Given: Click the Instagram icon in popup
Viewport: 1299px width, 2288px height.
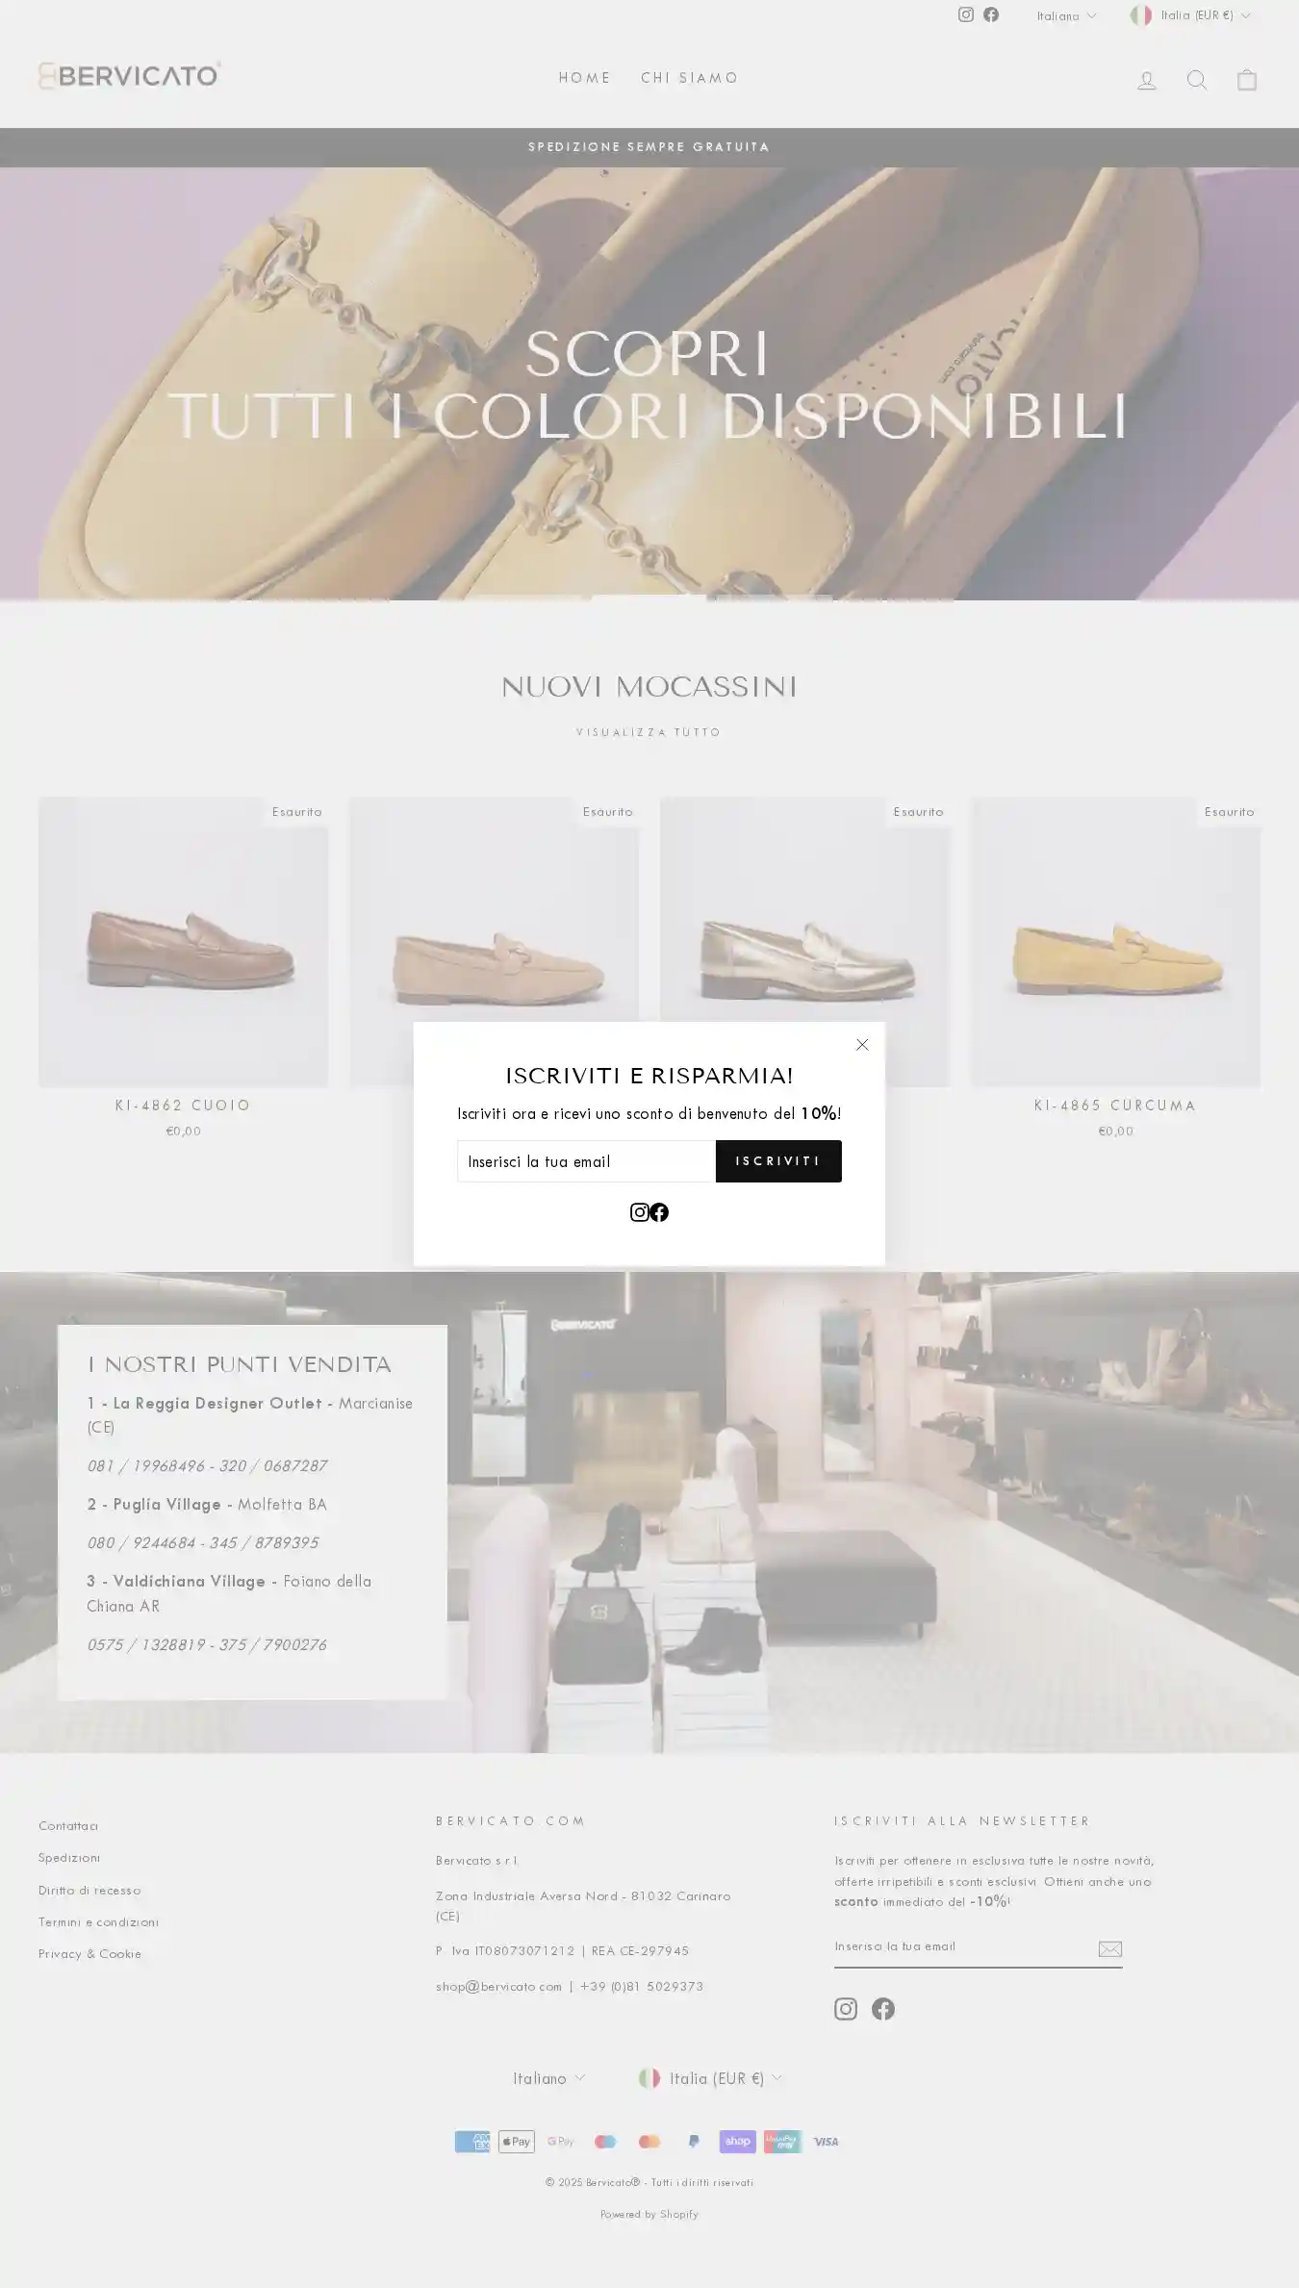Looking at the screenshot, I should pos(639,1212).
